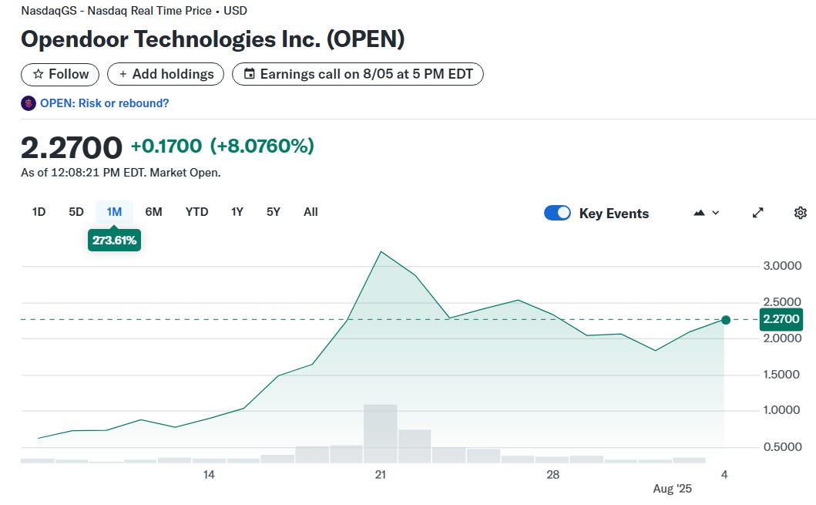Click the Aug '25 x-axis label
Image resolution: width=816 pixels, height=505 pixels.
pyautogui.click(x=673, y=488)
